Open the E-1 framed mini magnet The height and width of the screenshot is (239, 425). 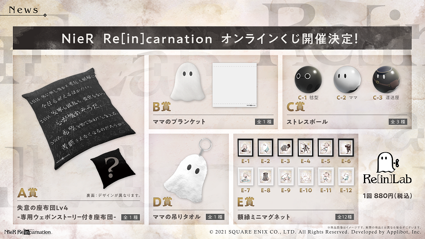click(245, 148)
